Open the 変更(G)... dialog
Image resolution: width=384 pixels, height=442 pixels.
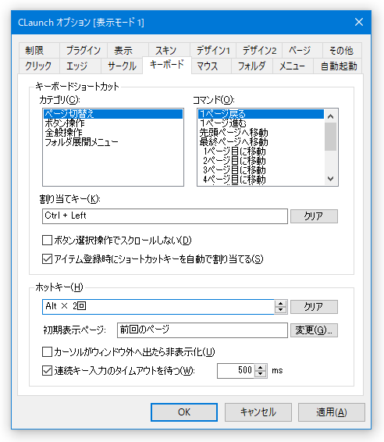point(314,330)
